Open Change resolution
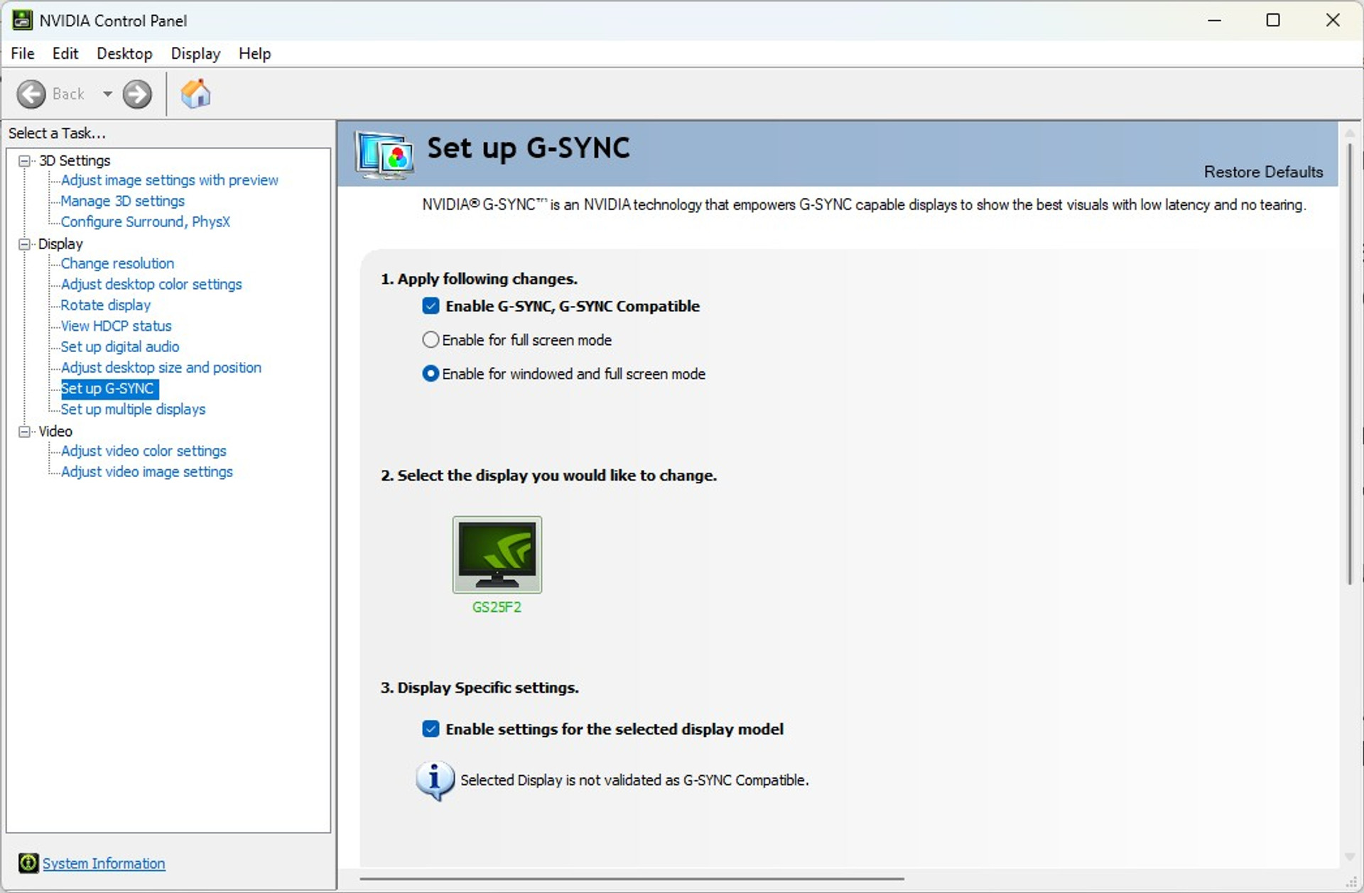Viewport: 1364px width, 893px height. (117, 263)
